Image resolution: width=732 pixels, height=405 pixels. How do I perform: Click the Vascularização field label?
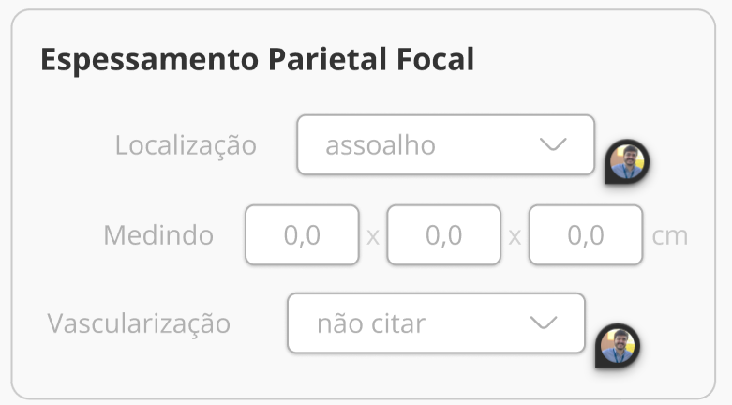139,323
